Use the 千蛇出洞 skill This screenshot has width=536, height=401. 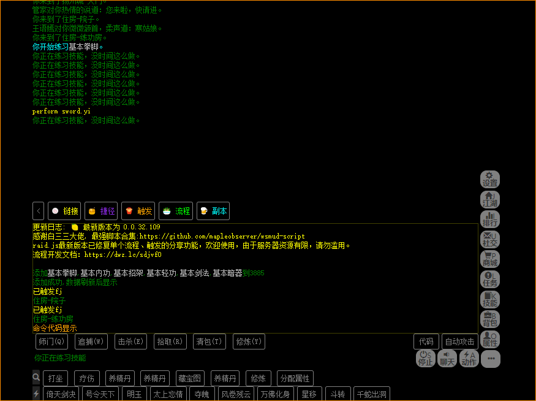(372, 394)
